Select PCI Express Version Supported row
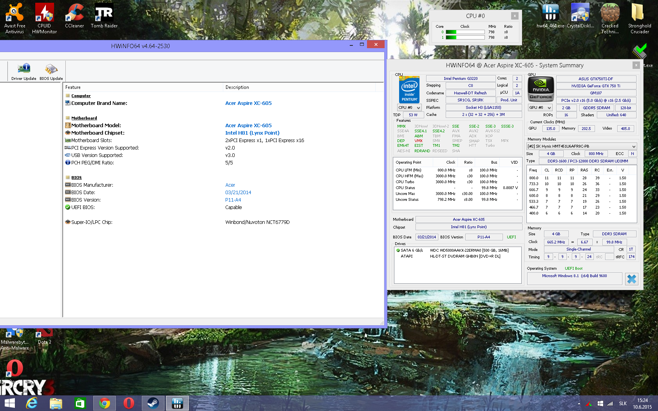This screenshot has width=658, height=411. [223, 148]
